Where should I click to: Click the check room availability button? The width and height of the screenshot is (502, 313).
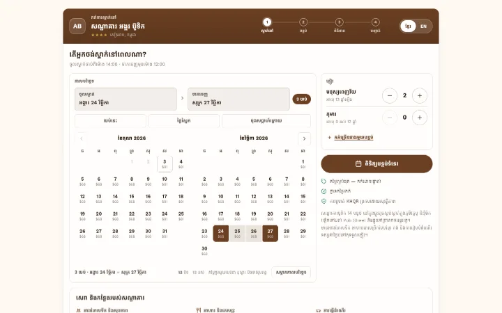[x=376, y=164]
